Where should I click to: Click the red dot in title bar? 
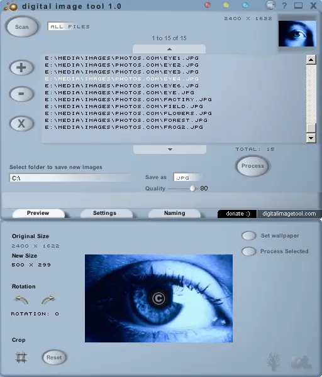click(x=208, y=5)
